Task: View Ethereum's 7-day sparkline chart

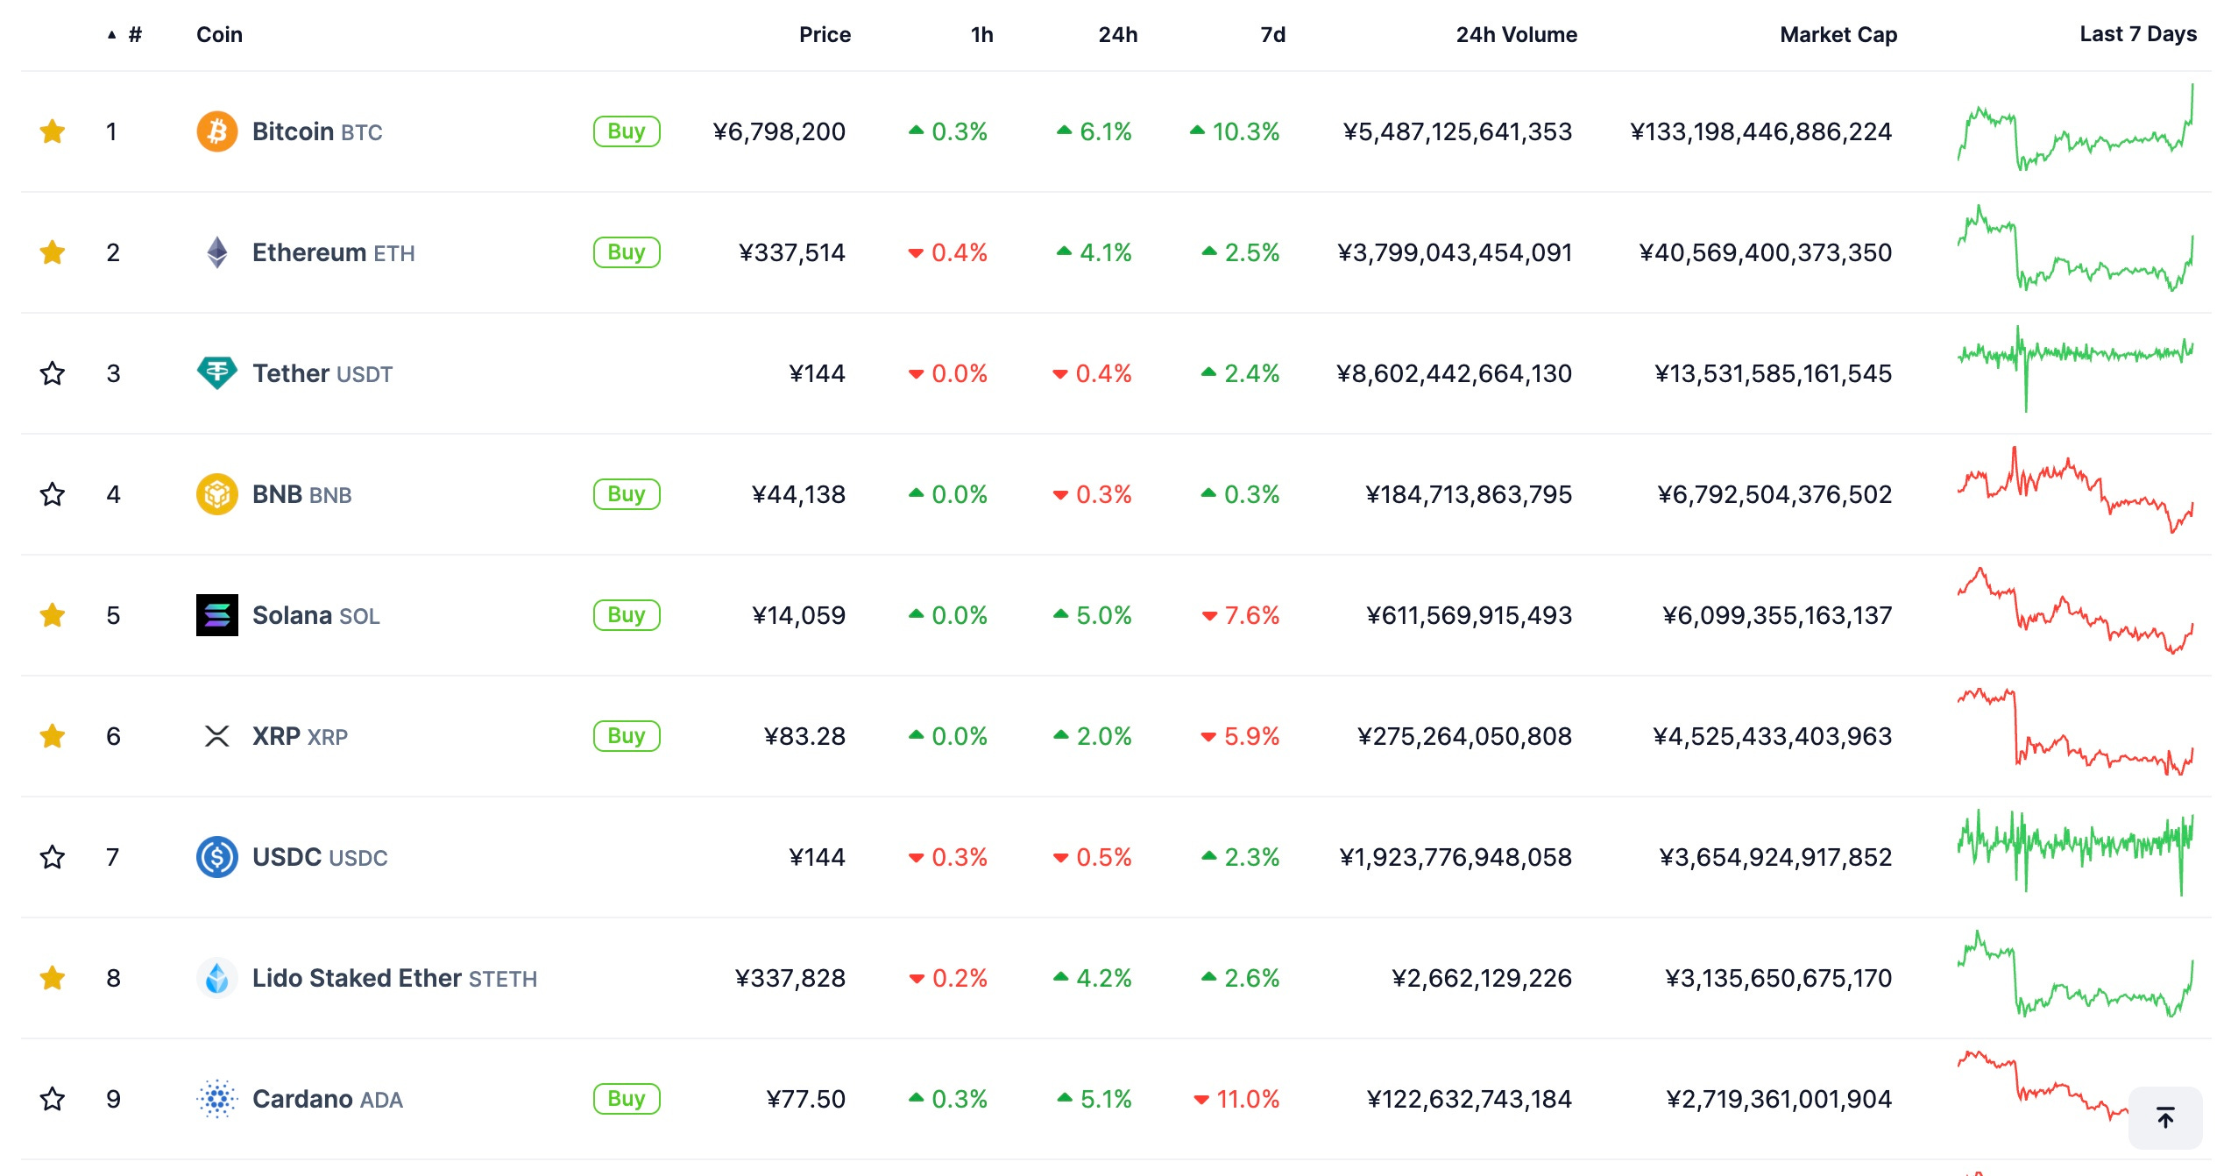Action: pyautogui.click(x=2076, y=248)
